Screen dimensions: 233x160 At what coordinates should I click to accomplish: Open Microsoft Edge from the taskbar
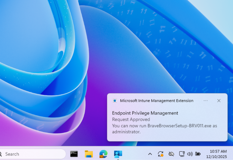pos(103,154)
